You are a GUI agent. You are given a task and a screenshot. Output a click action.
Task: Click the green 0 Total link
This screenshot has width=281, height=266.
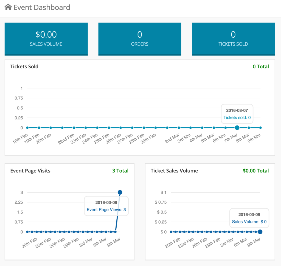(x=261, y=66)
